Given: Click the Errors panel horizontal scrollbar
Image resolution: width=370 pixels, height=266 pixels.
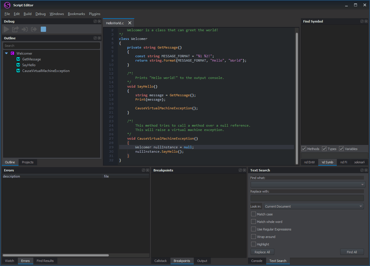Looking at the screenshot, I should point(56,255).
